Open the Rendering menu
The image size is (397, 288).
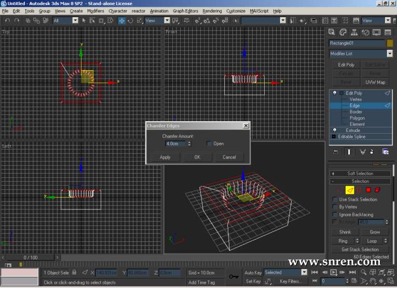pyautogui.click(x=212, y=10)
